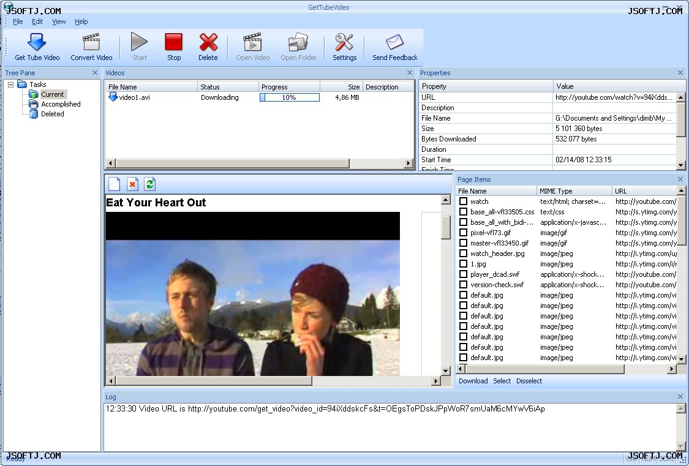Check the pixel-vfl73.gif checkbox
This screenshot has height=466, width=689.
click(463, 232)
